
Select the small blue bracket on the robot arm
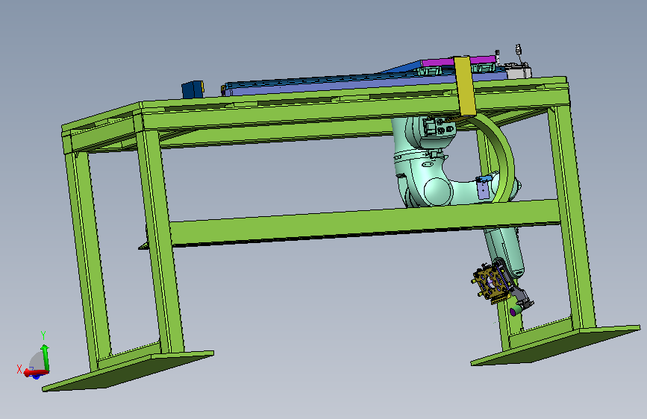(483, 188)
